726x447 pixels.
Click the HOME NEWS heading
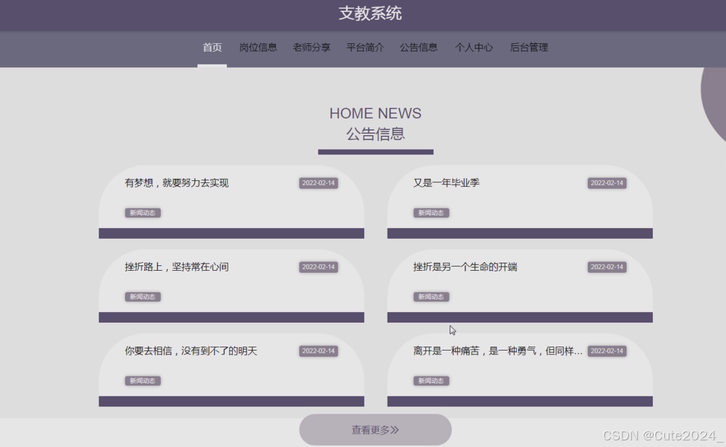click(376, 114)
